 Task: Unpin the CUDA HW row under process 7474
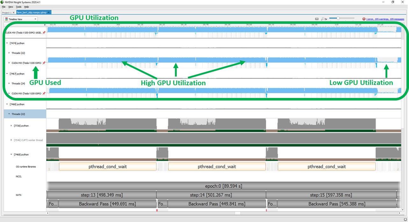(x=44, y=63)
